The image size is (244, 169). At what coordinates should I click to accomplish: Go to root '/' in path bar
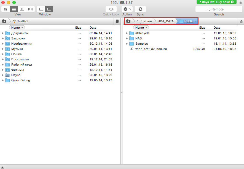pos(137,21)
